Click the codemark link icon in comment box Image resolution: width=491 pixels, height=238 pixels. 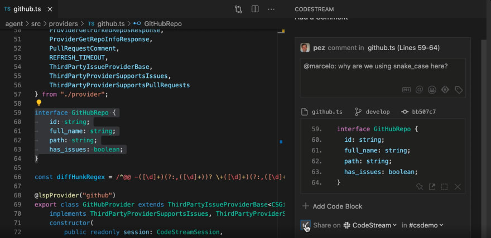point(445,90)
